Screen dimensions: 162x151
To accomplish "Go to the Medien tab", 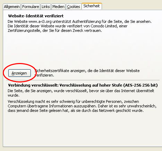I will coord(58,7).
